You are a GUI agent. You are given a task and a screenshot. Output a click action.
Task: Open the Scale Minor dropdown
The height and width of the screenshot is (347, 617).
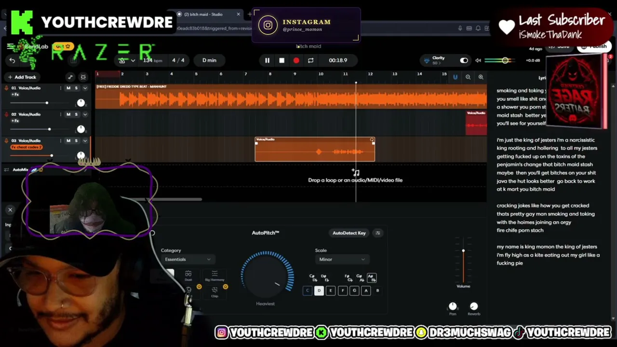pos(342,259)
